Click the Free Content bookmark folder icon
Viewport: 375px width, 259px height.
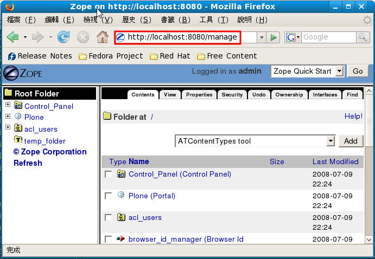pyautogui.click(x=201, y=56)
